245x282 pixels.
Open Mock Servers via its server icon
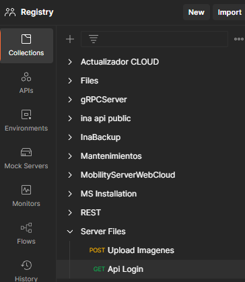pos(26,152)
